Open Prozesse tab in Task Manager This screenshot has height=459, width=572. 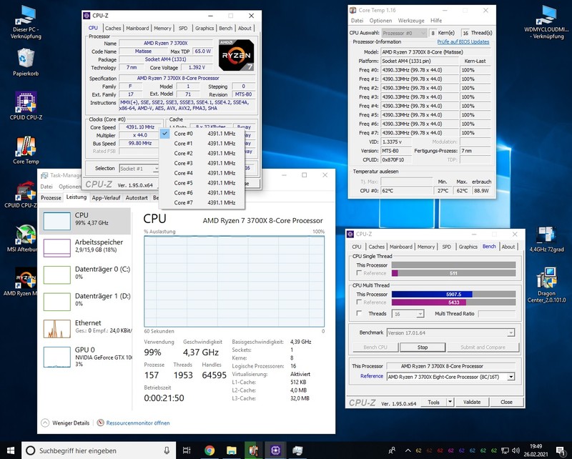pos(51,198)
